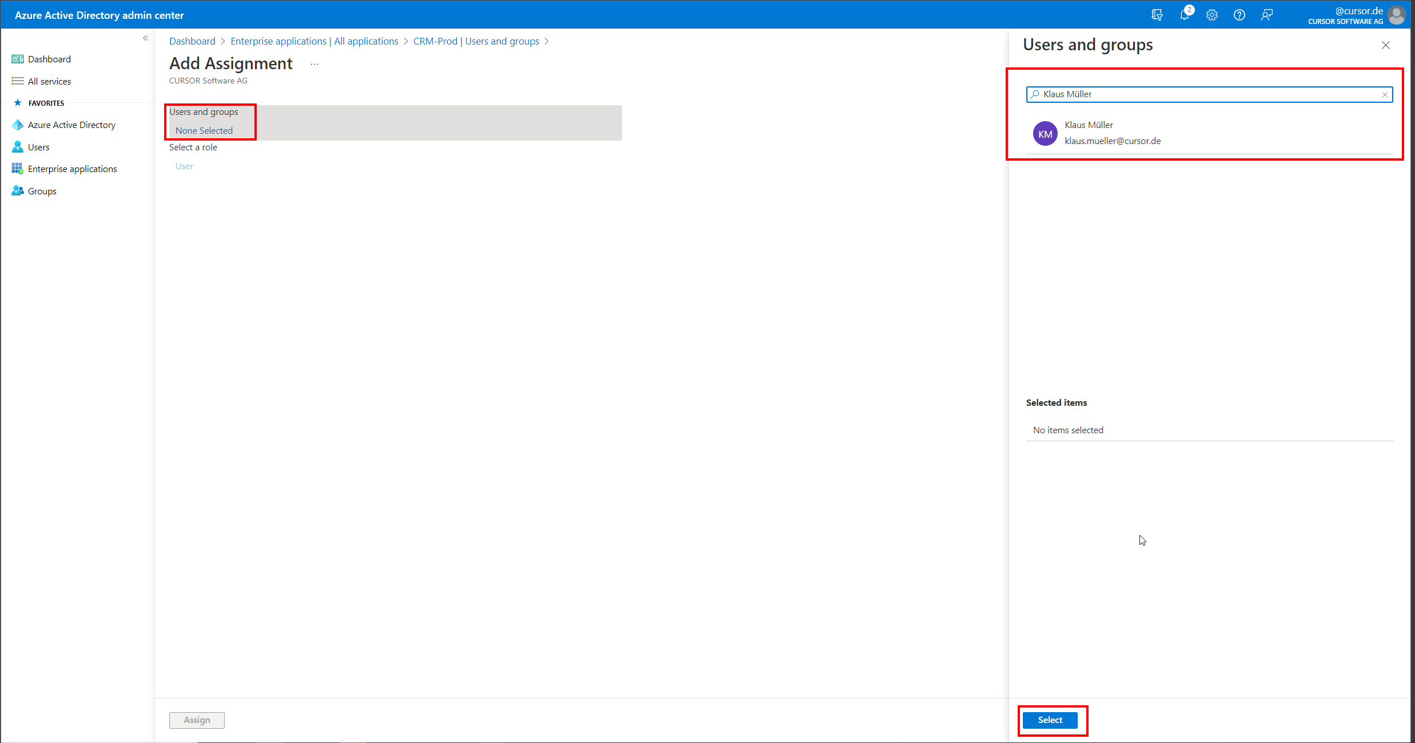Open the feedback icon in the top bar
The width and height of the screenshot is (1415, 743).
point(1266,15)
